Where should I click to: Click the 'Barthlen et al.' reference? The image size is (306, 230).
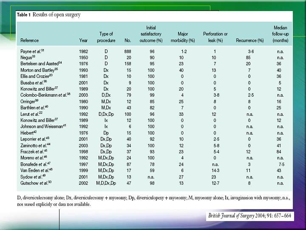(34, 108)
